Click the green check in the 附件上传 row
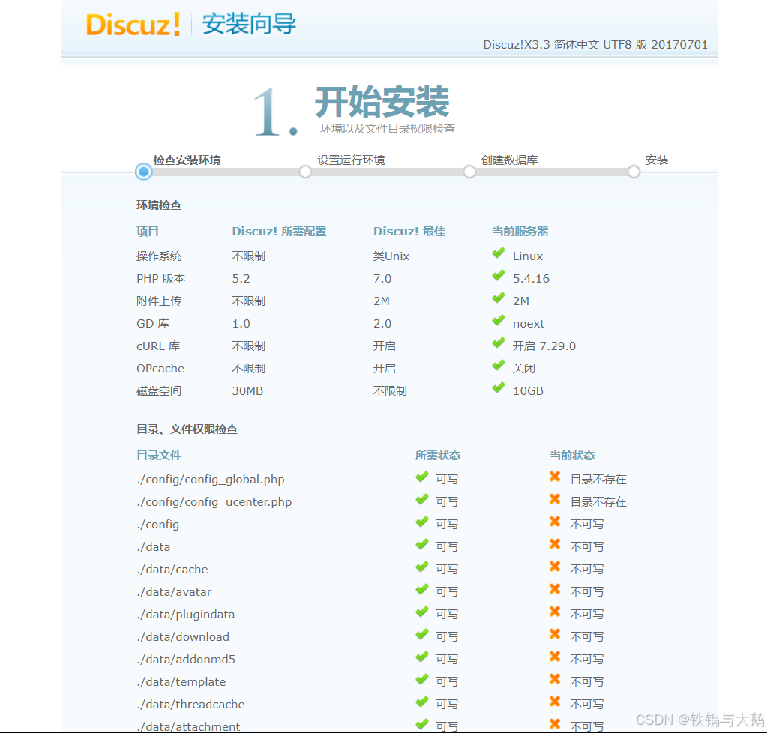767x733 pixels. click(x=499, y=298)
